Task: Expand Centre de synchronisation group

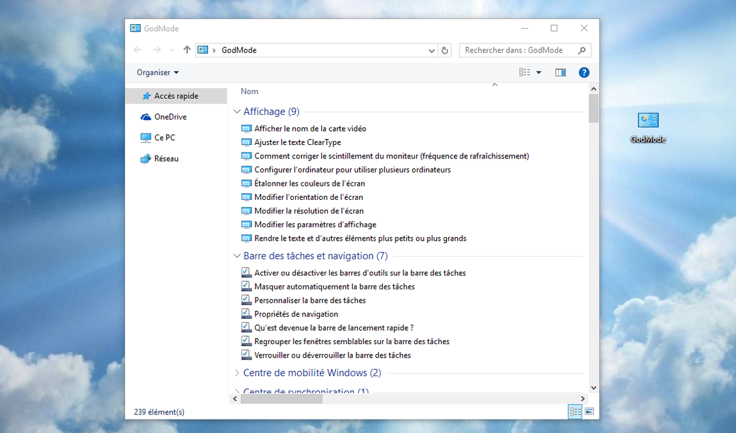Action: pos(237,391)
